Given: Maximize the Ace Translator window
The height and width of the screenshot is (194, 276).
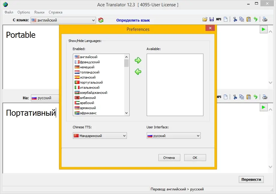Looking at the screenshot, I should 256,4.
